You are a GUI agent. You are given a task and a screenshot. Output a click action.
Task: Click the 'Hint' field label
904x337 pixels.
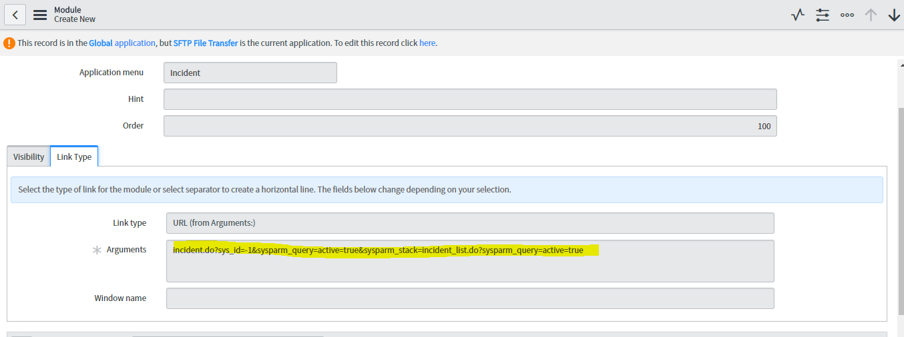click(x=136, y=99)
